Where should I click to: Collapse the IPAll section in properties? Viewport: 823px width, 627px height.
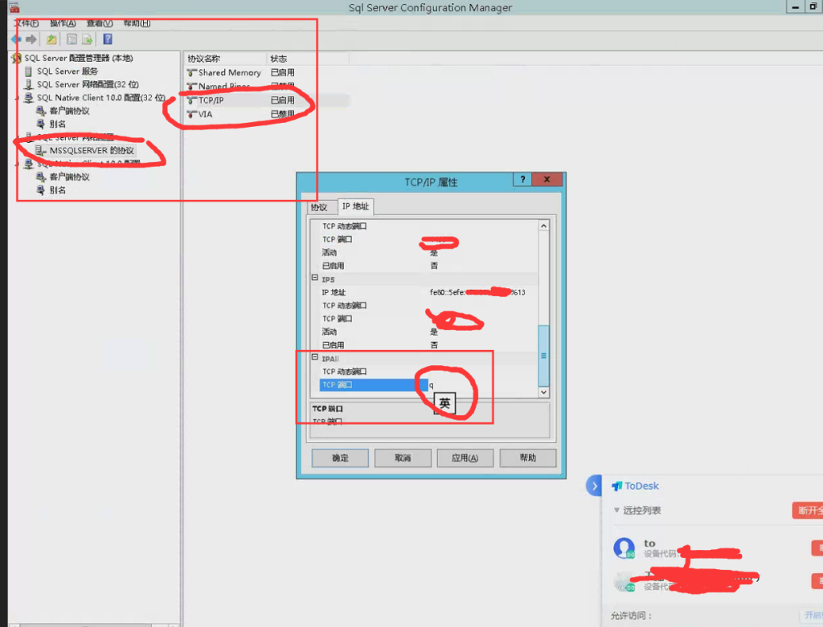pyautogui.click(x=315, y=358)
